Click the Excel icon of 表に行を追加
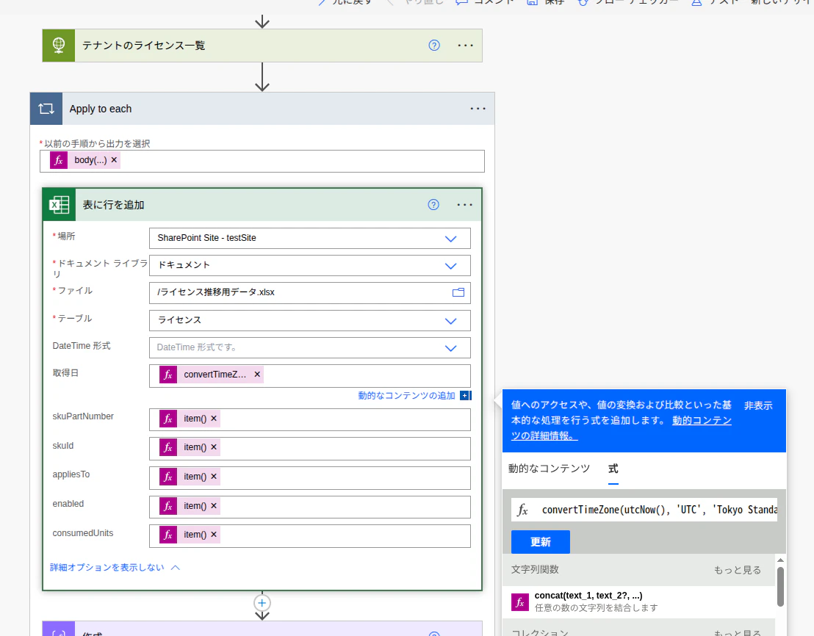The height and width of the screenshot is (636, 814). (60, 205)
